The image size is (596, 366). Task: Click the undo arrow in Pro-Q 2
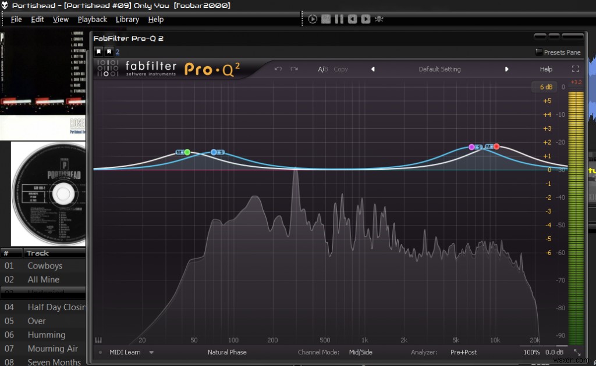[278, 69]
